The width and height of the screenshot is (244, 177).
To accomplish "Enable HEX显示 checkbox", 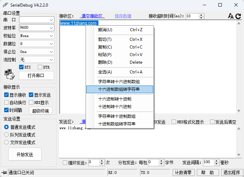I will click(31, 102).
